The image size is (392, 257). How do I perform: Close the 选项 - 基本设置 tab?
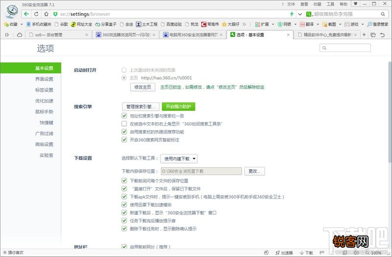[x=288, y=35]
